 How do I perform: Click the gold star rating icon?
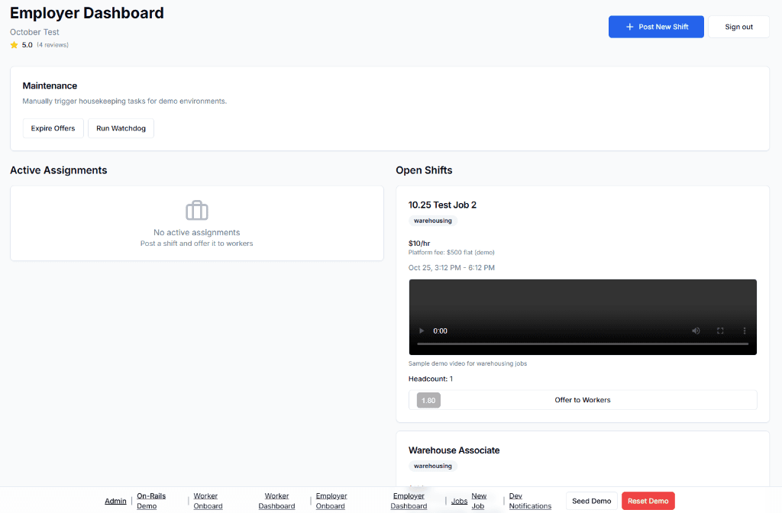coord(15,44)
